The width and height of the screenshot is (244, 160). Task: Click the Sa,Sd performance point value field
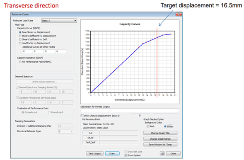pos(119,138)
